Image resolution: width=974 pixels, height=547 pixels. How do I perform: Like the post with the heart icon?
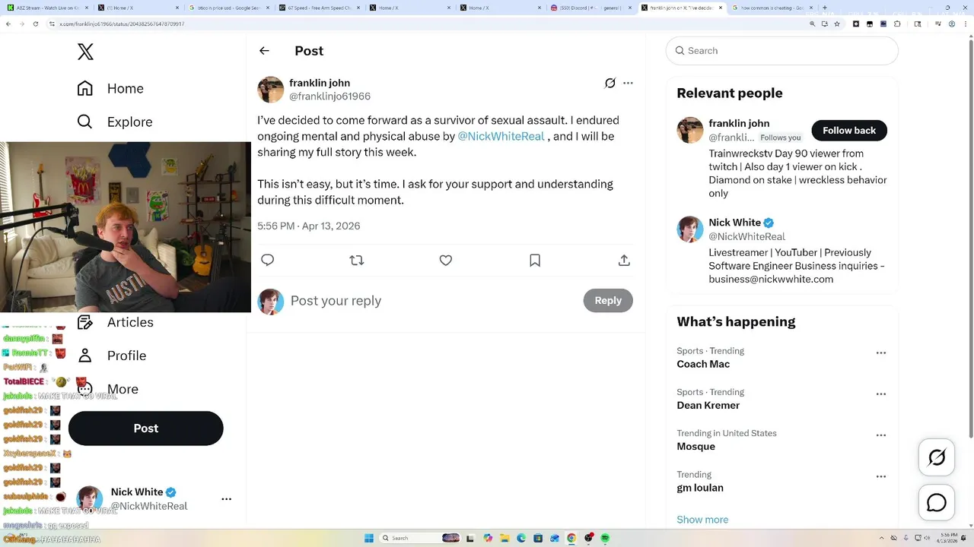446,260
